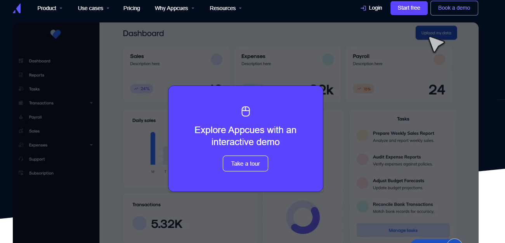Click the Payroll value 24
Viewport: 505px width, 243px height.
(x=437, y=90)
